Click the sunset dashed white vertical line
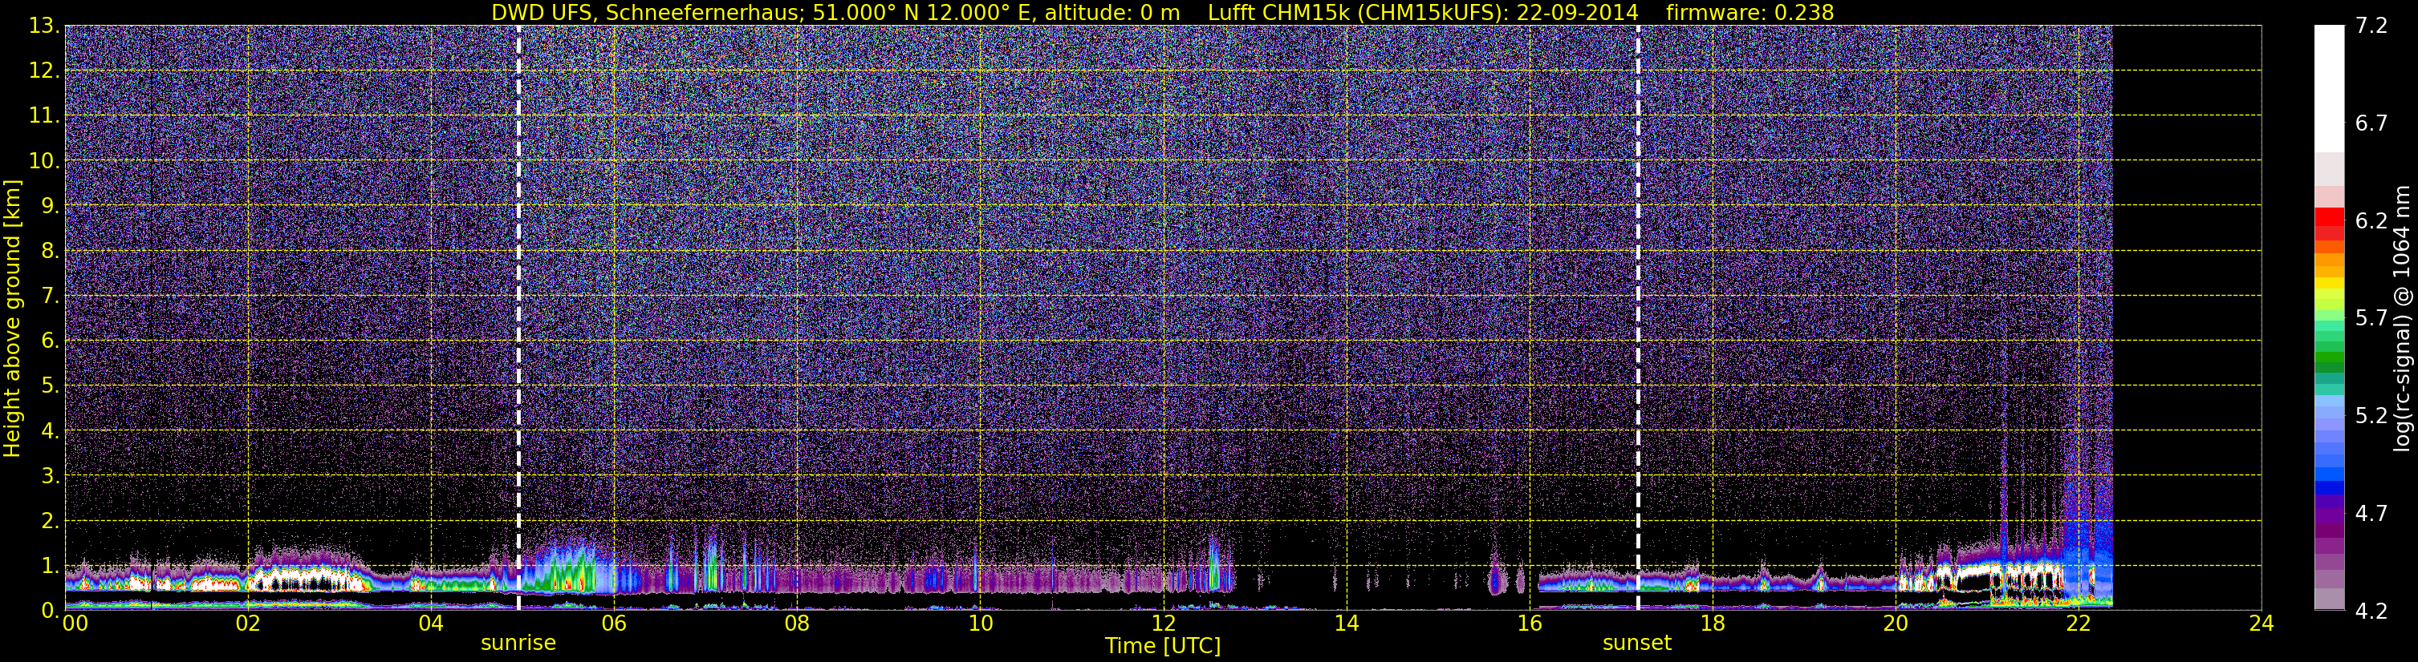Viewport: 2418px width, 662px height. (1638, 317)
